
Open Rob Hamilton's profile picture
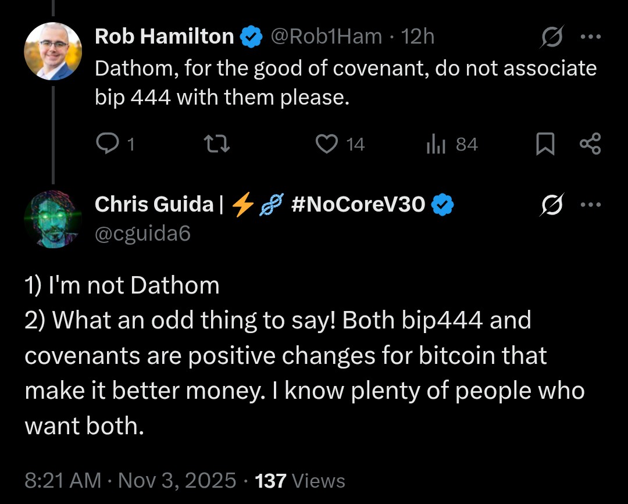52,51
